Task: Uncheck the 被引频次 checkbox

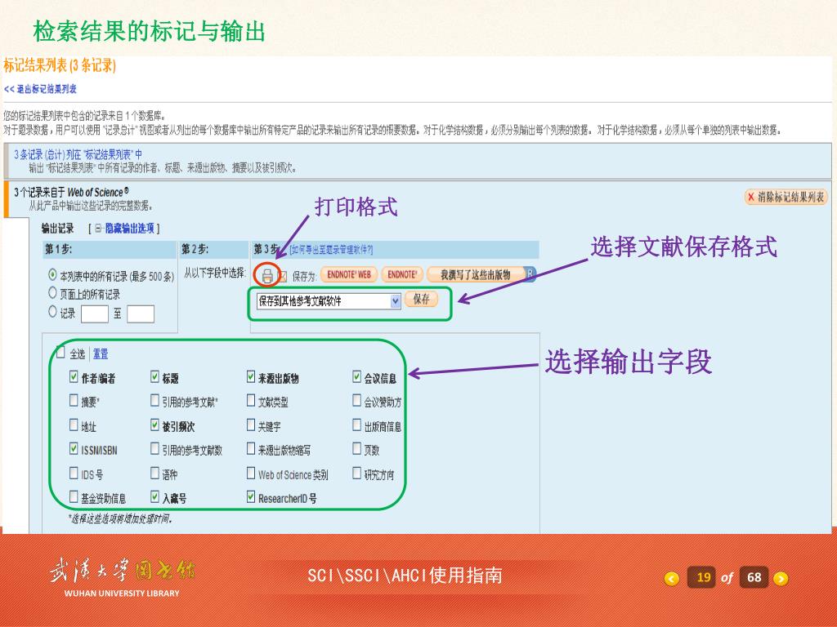Action: (154, 425)
